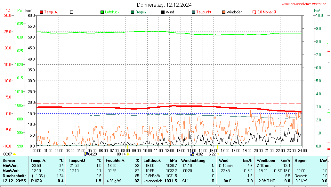Click the dark green Regen legend square
This screenshot has width=331, height=187.
pos(133,12)
